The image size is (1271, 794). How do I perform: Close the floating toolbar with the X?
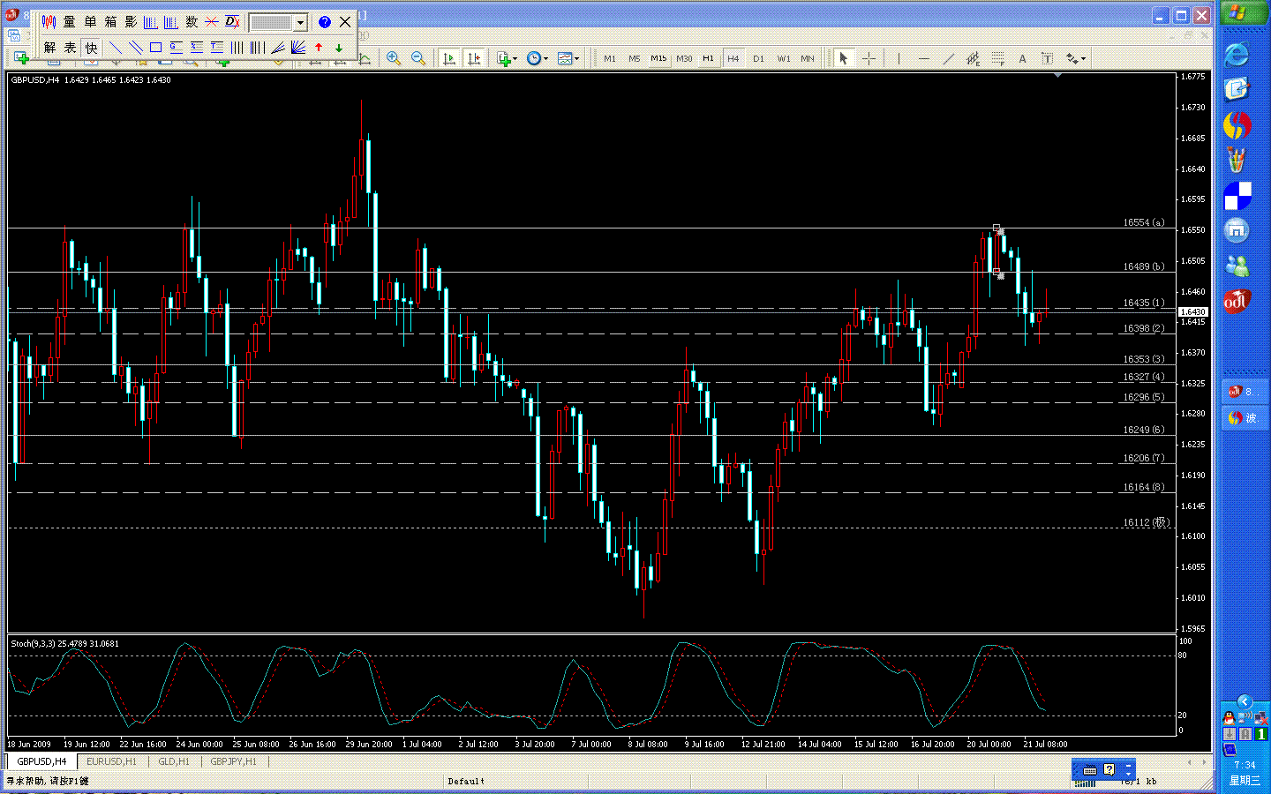pos(345,22)
